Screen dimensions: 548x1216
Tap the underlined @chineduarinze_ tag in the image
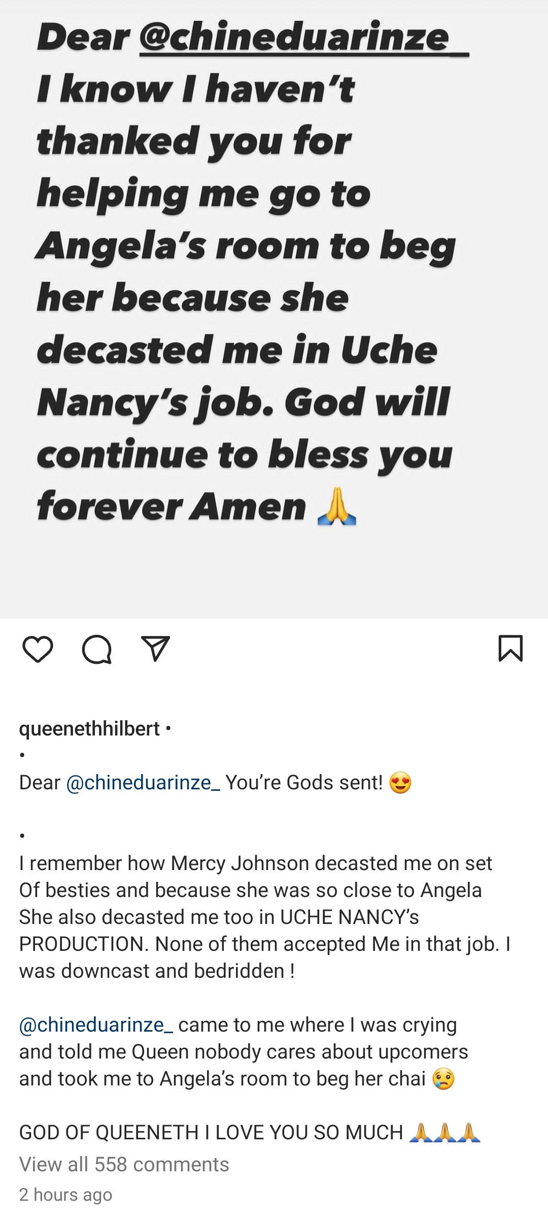[303, 38]
